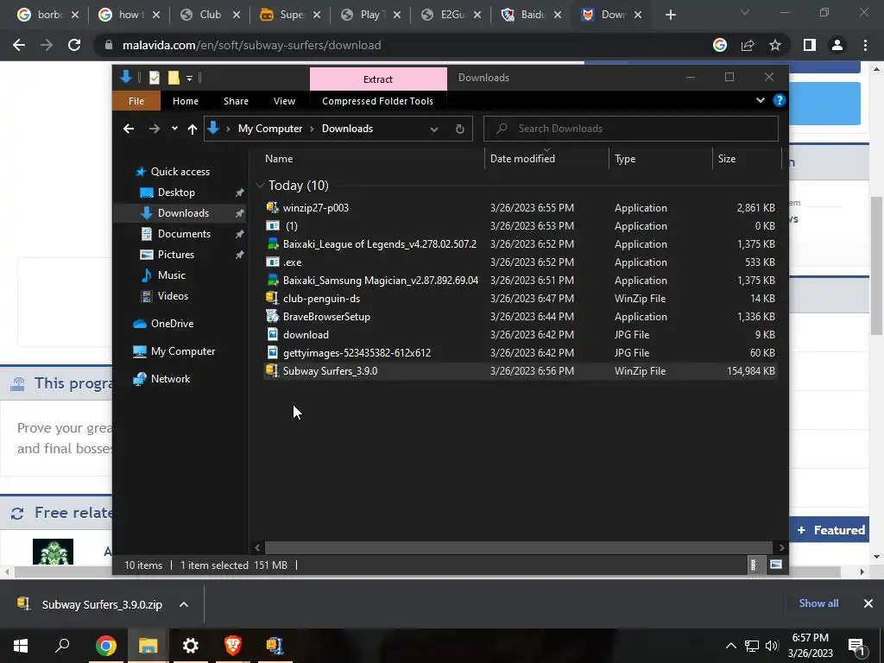Open Brave browser from taskbar

point(233,646)
